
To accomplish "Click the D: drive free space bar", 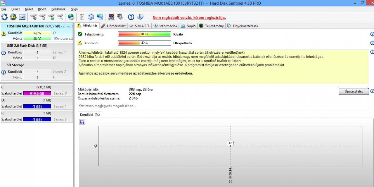I will pyautogui.click(x=37, y=106).
